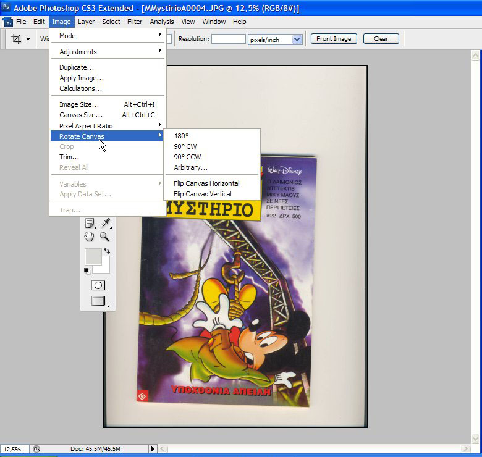Click the status bar preview icon
The image size is (482, 457).
point(36,449)
